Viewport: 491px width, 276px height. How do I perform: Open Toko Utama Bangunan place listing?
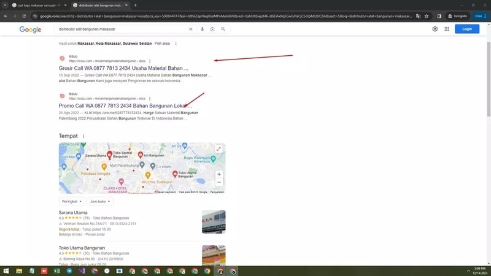pyautogui.click(x=82, y=248)
